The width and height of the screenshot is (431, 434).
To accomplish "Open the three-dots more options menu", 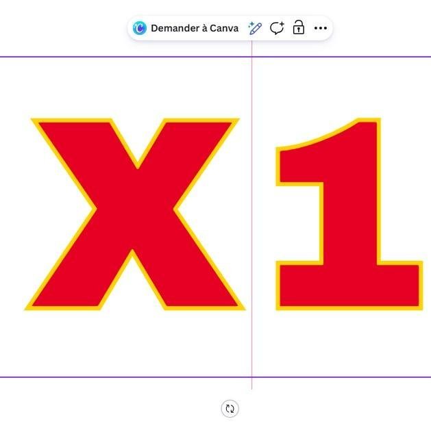I will coord(321,28).
